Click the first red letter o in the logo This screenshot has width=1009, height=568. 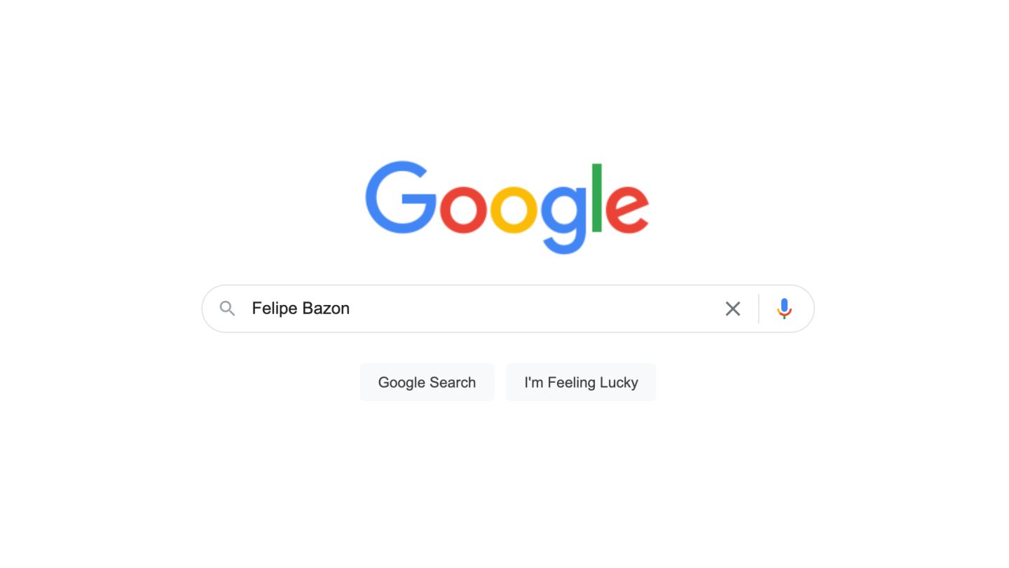pyautogui.click(x=463, y=210)
